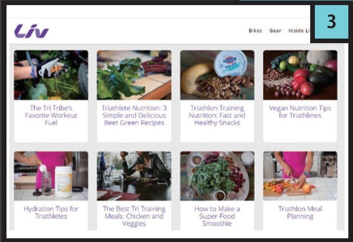Screen dimensions: 353x242
Task: Open the Tri Tribe's Favorite Workout Fuel link
Action: (x=51, y=115)
